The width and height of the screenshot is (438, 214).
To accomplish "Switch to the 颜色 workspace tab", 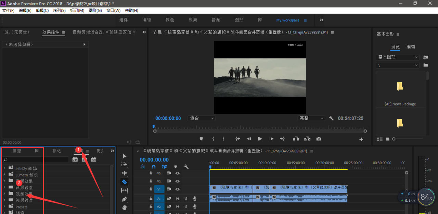I will 170,20.
